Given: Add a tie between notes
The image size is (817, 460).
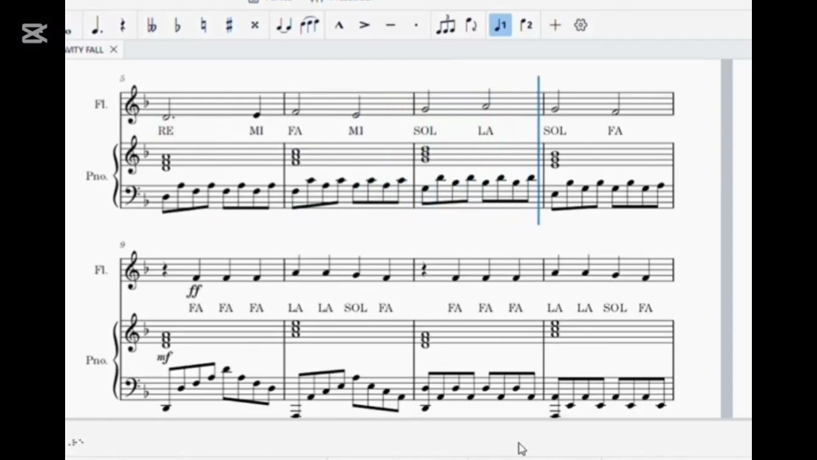Looking at the screenshot, I should point(284,26).
